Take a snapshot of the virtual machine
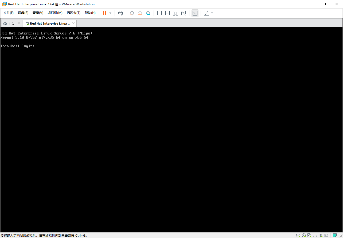The height and width of the screenshot is (238, 343). [132, 13]
